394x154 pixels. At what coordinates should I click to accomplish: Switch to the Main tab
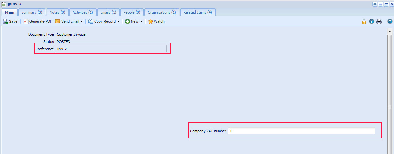(10, 12)
